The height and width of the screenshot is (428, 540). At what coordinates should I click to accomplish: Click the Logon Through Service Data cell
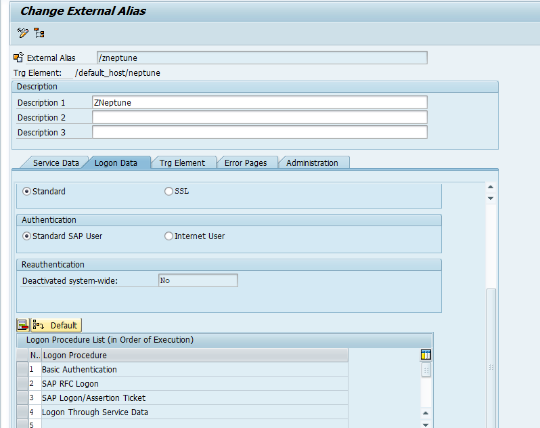[195, 412]
